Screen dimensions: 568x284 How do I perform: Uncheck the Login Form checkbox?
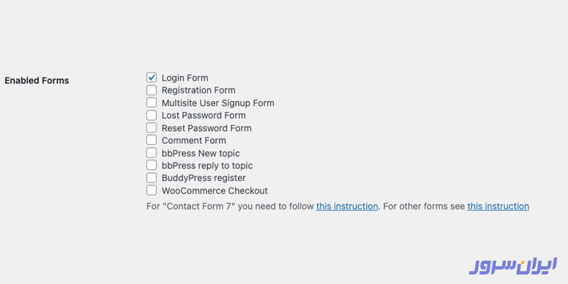151,78
